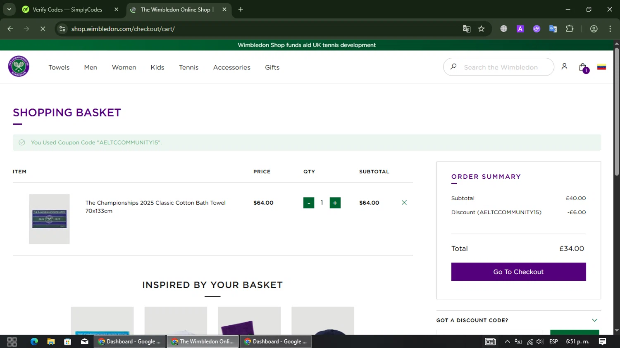This screenshot has width=620, height=348.
Task: Open the Tennis menu
Action: click(x=188, y=67)
